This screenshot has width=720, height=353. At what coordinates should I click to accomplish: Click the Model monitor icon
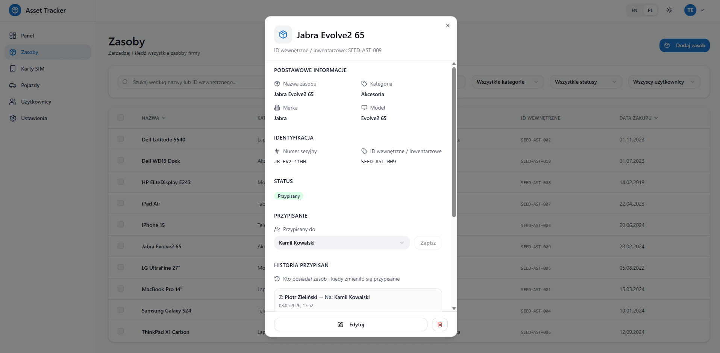point(364,108)
